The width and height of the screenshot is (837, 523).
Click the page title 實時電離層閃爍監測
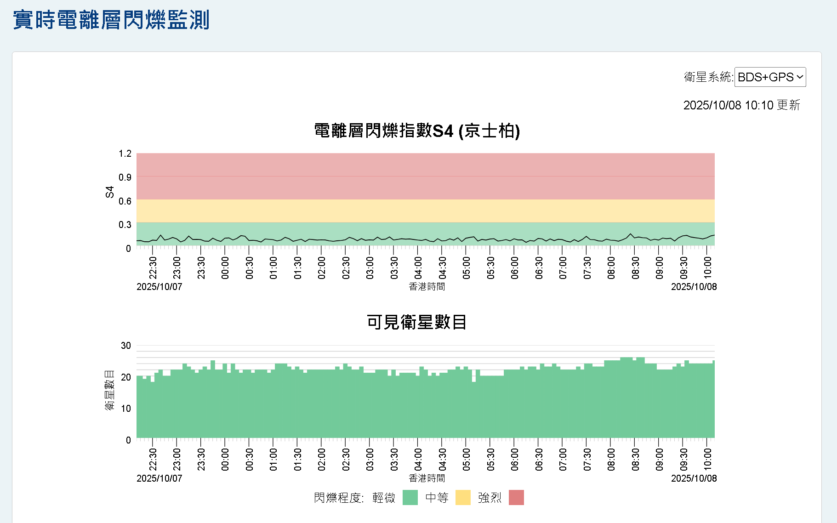tap(110, 20)
